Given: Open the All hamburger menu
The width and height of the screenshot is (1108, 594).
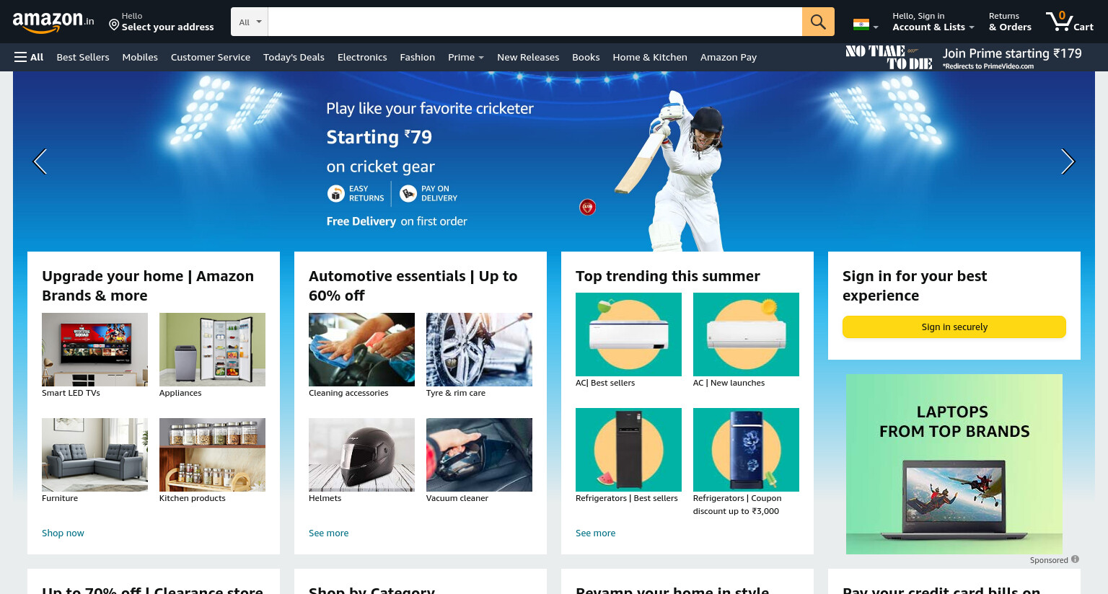Looking at the screenshot, I should point(29,57).
